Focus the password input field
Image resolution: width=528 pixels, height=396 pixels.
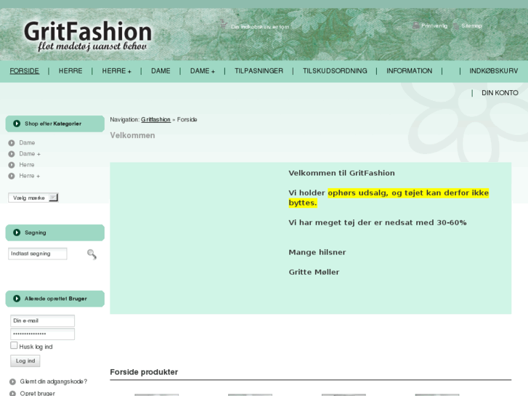pyautogui.click(x=42, y=334)
